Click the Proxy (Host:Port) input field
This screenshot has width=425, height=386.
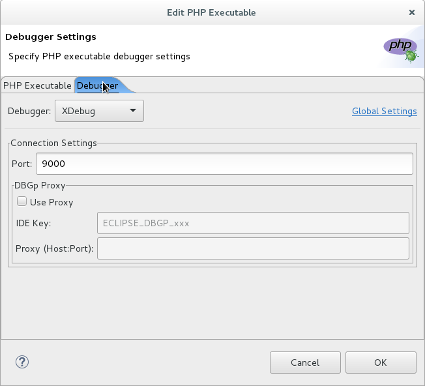[x=253, y=248]
